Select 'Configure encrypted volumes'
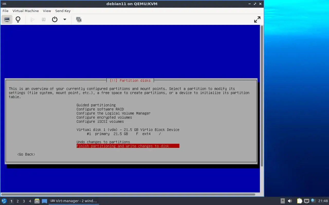 click(x=104, y=117)
